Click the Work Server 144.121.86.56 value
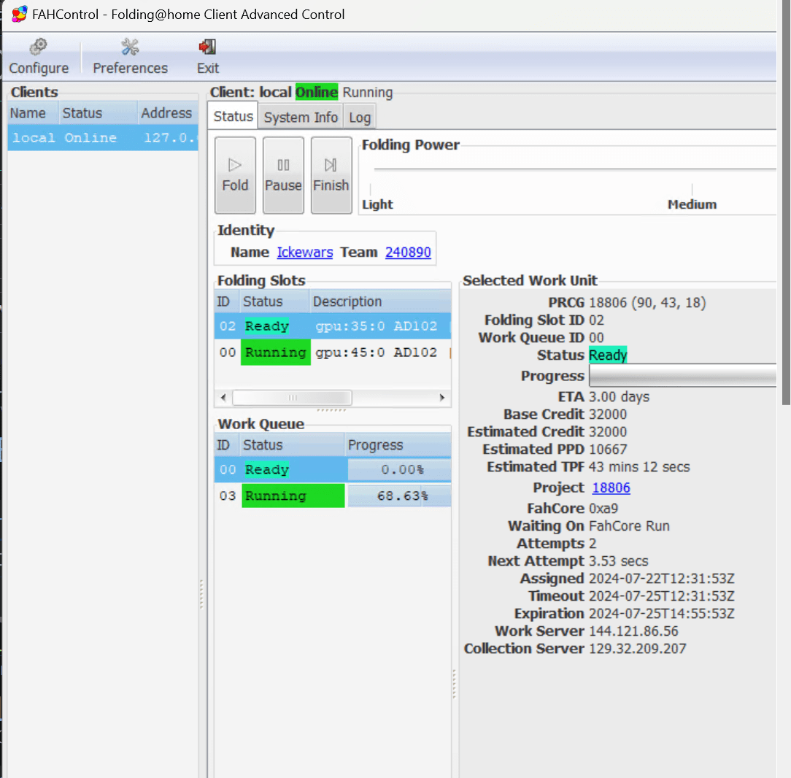Viewport: 791px width, 778px height. [633, 631]
